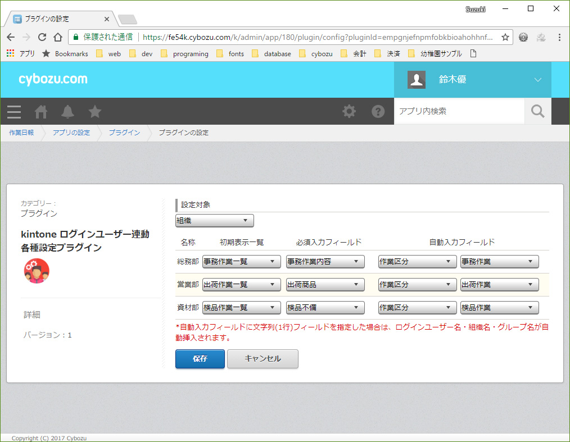The height and width of the screenshot is (442, 570).
Task: Open the 幼稚園サンプル bookmark folder
Action: click(435, 54)
